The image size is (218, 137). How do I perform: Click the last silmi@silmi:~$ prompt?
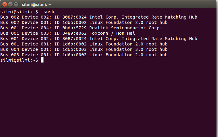19,60
